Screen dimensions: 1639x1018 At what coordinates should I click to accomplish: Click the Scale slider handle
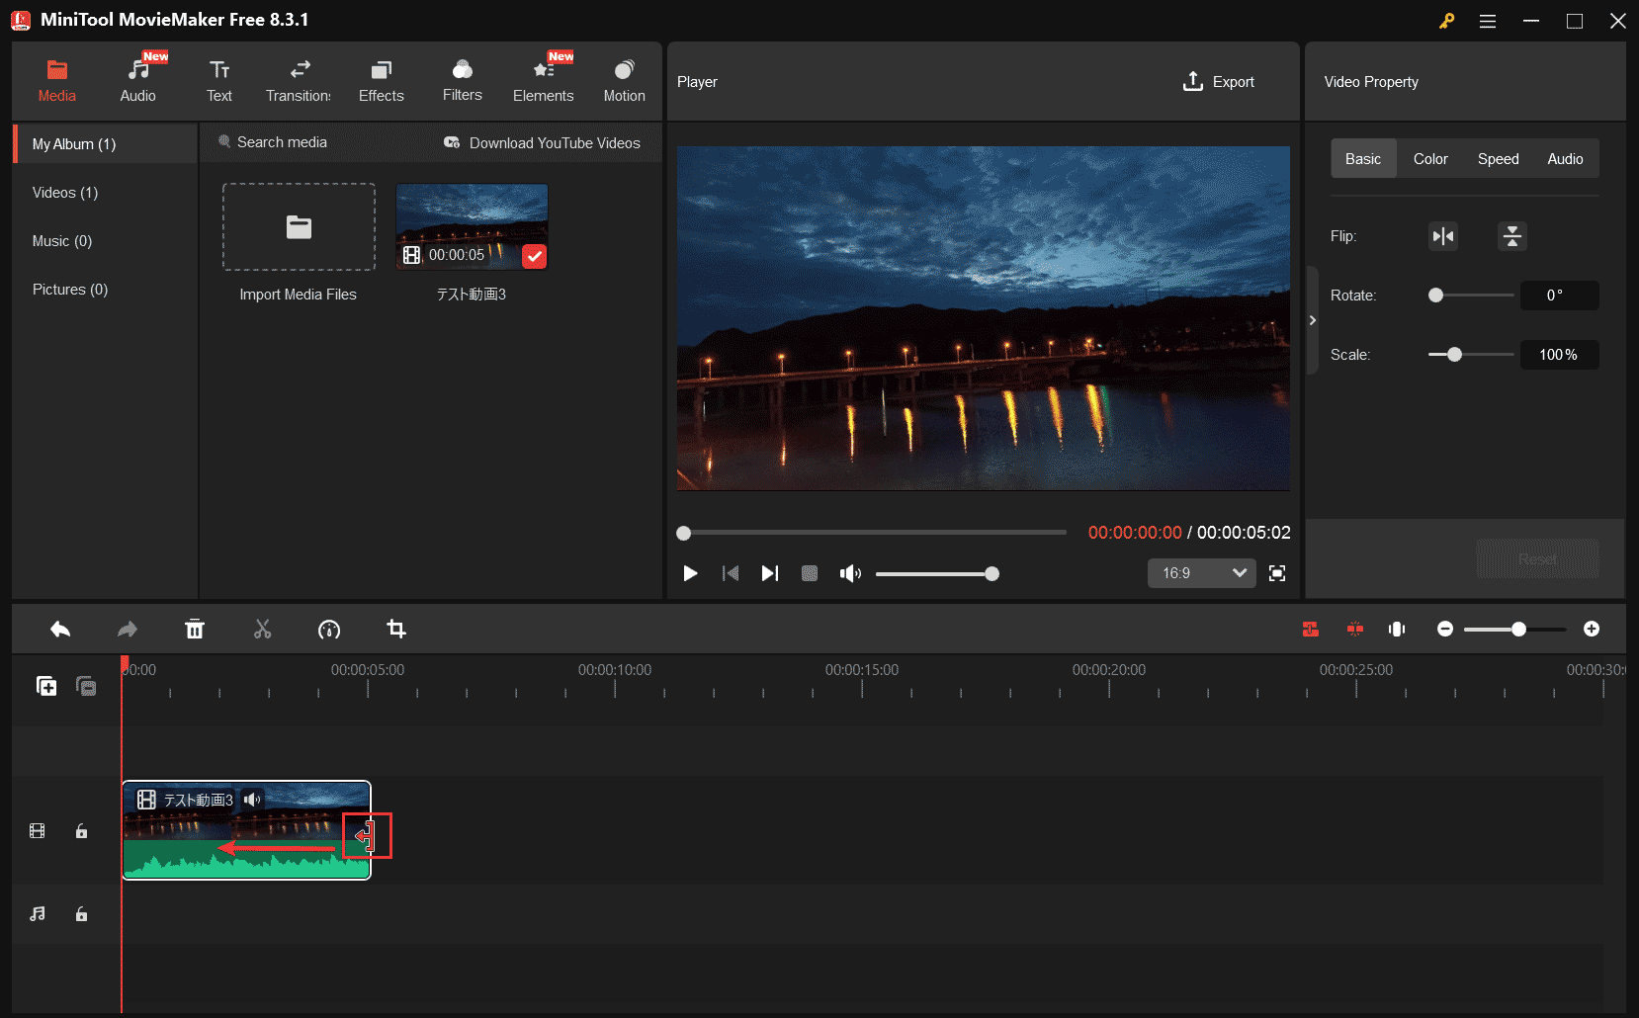1454,355
